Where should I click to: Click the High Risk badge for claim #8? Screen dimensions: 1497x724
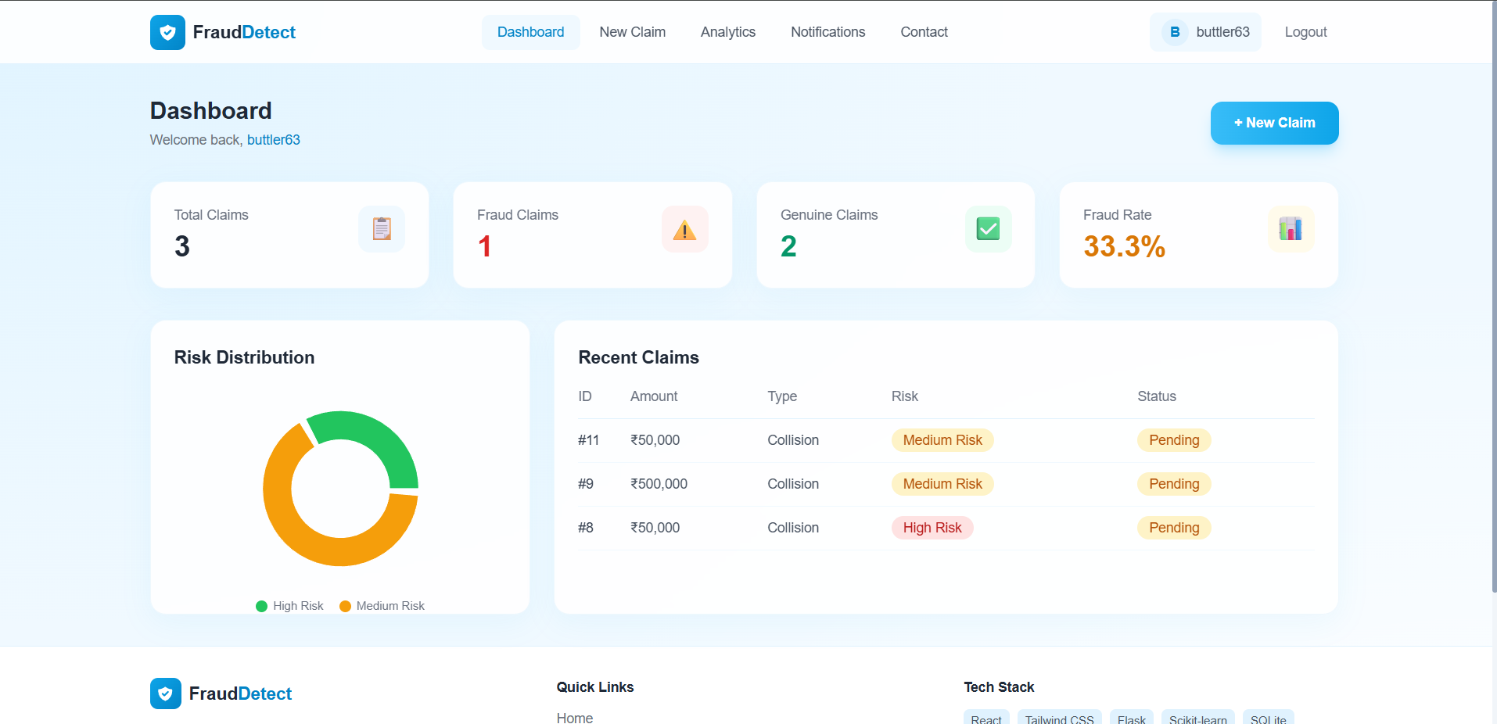pyautogui.click(x=932, y=528)
